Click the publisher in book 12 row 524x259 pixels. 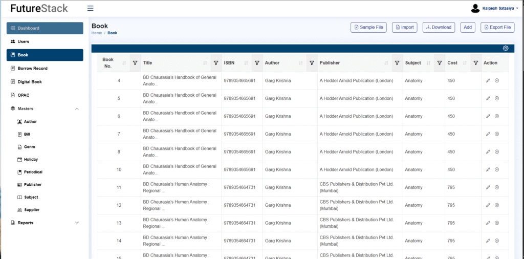(357, 205)
